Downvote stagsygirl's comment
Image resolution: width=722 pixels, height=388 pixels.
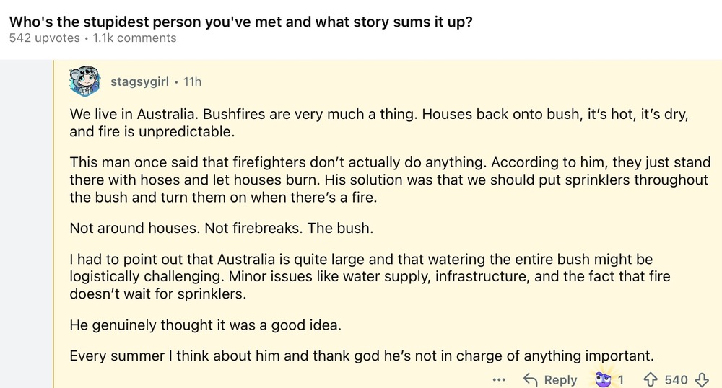[x=702, y=379]
